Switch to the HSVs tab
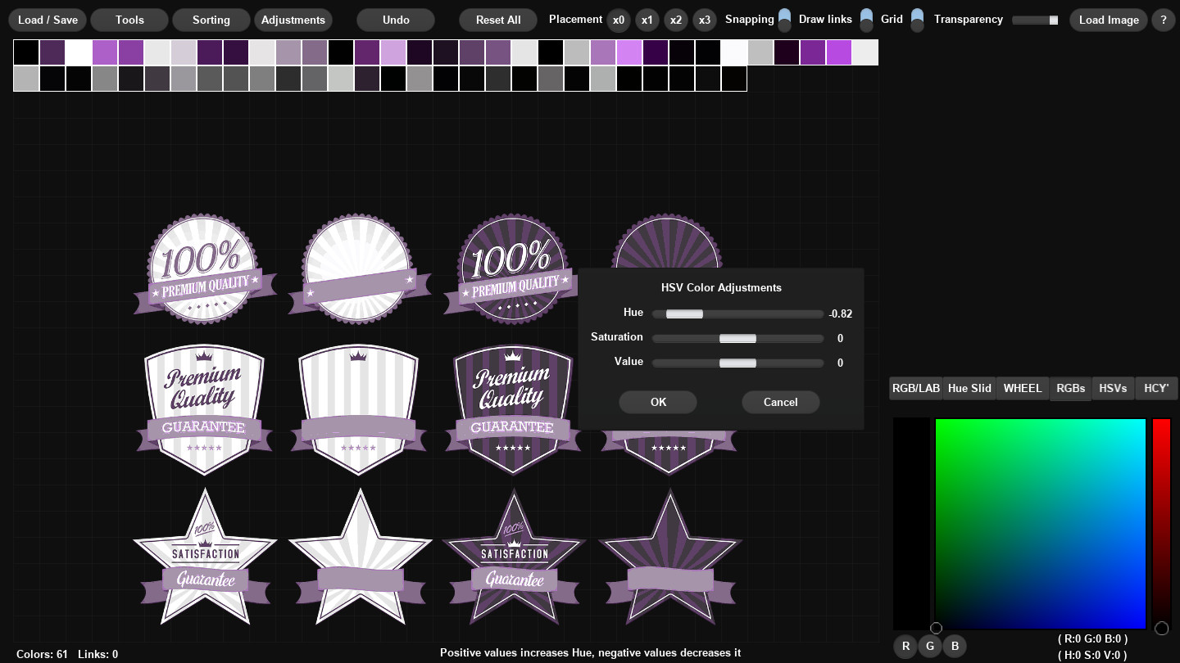 1113,388
